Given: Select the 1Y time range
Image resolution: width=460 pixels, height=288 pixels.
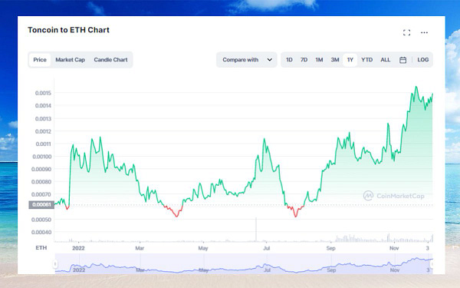Looking at the screenshot, I should [350, 60].
